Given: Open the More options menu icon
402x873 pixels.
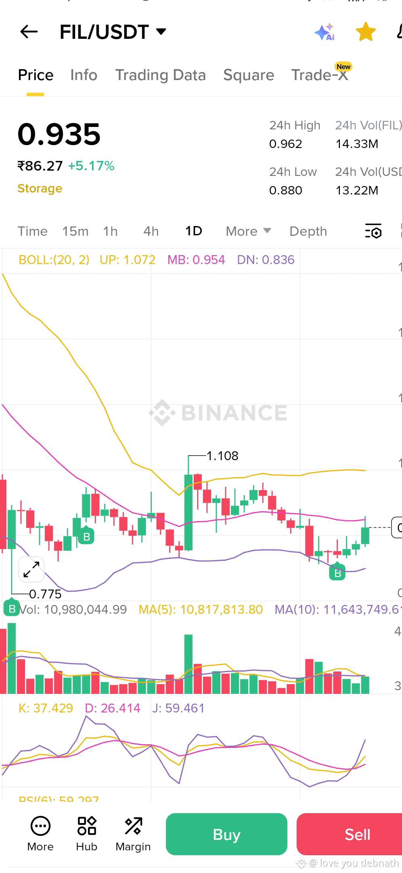Looking at the screenshot, I should click(x=40, y=833).
